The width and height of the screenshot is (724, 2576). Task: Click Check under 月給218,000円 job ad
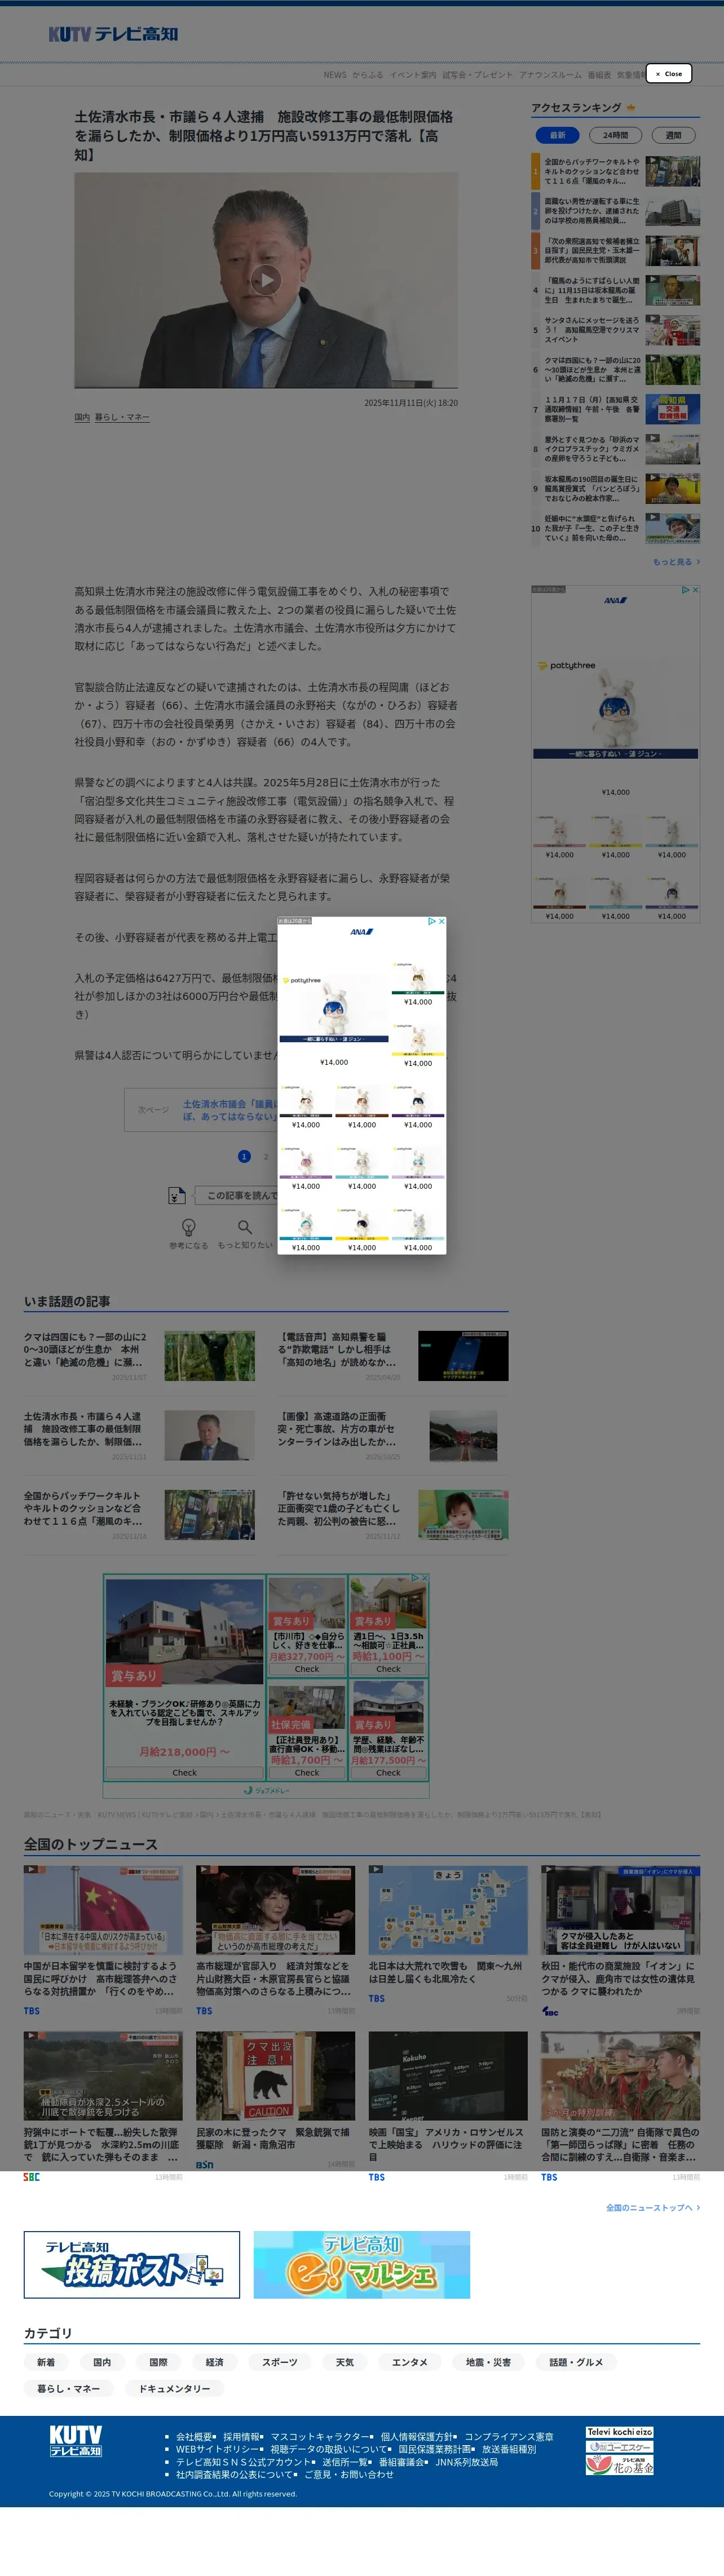coord(185,1773)
